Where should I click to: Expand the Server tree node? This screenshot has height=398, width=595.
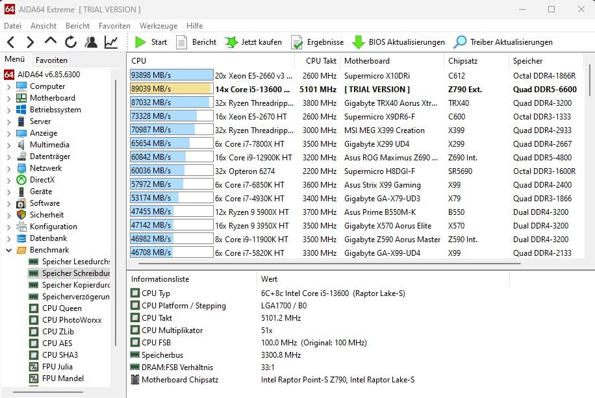point(8,122)
